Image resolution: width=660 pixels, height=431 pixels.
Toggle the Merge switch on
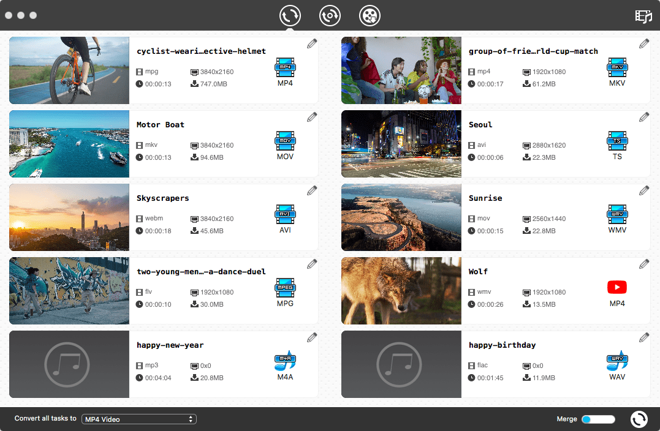tap(597, 419)
